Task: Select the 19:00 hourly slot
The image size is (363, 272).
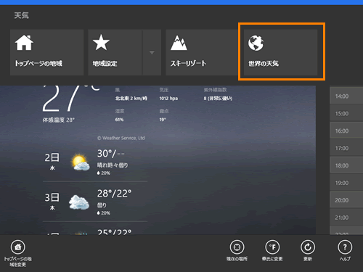Action: [346, 183]
